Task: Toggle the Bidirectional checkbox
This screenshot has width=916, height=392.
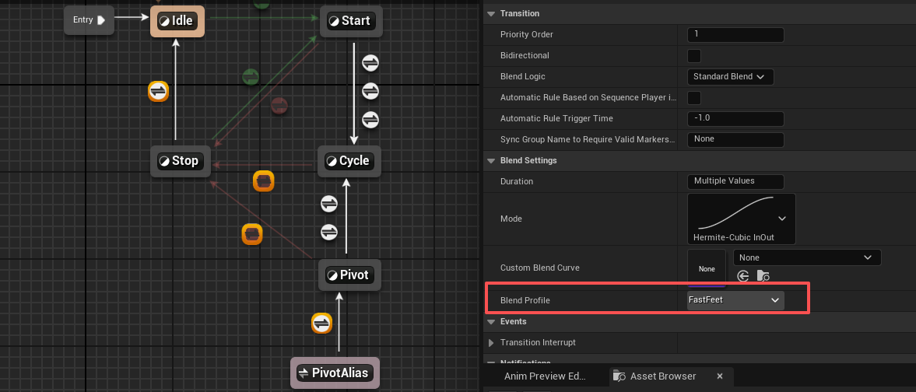Action: click(x=694, y=56)
